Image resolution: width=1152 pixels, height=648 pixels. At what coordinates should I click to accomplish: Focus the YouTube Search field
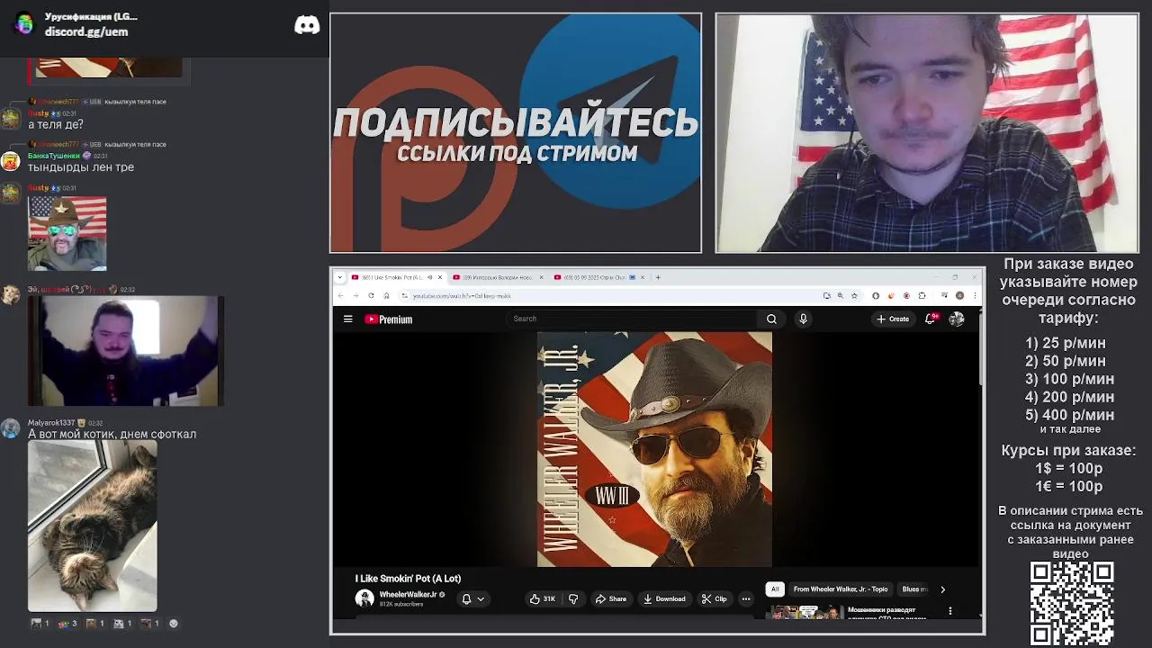pos(633,319)
